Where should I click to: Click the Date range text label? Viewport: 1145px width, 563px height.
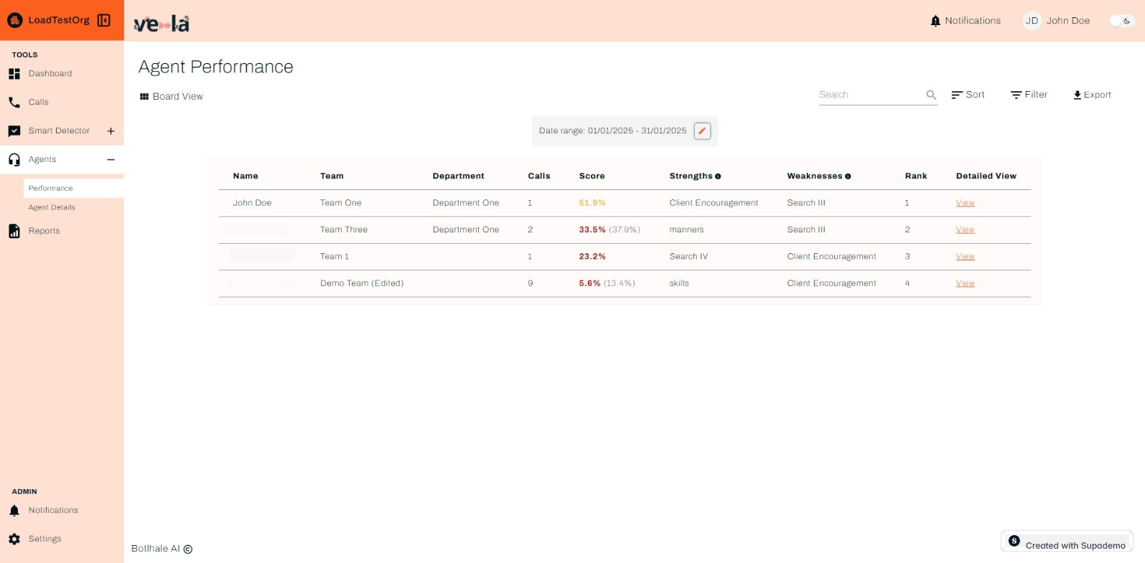[x=612, y=131]
